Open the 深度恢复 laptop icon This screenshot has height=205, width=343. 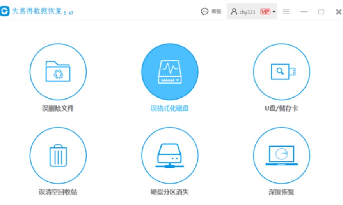click(x=281, y=156)
